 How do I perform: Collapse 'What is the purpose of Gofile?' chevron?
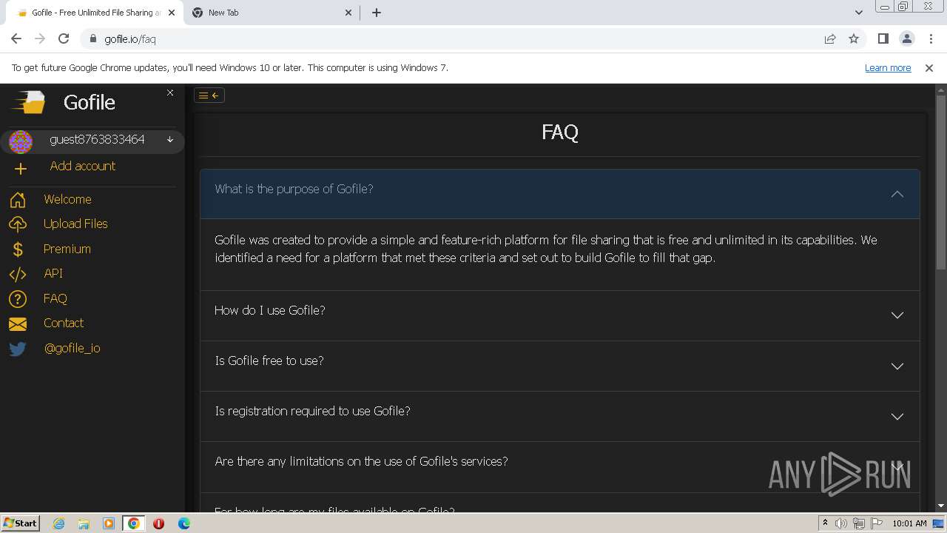(x=897, y=194)
